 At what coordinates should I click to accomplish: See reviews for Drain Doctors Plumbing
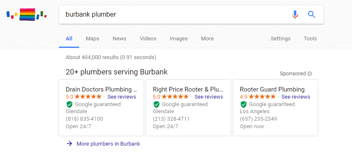pyautogui.click(x=121, y=97)
